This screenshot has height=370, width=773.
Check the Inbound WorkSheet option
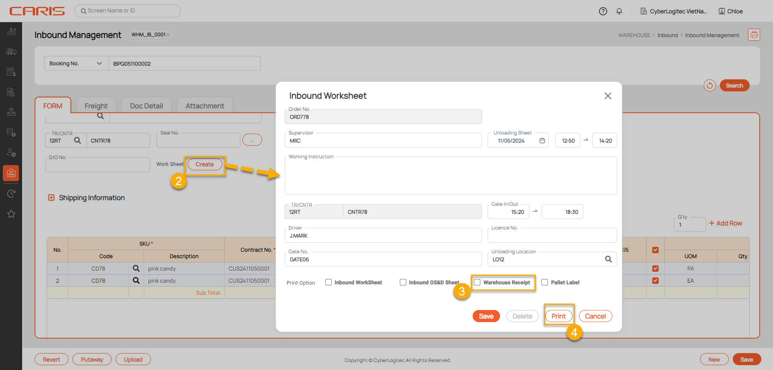(x=329, y=282)
